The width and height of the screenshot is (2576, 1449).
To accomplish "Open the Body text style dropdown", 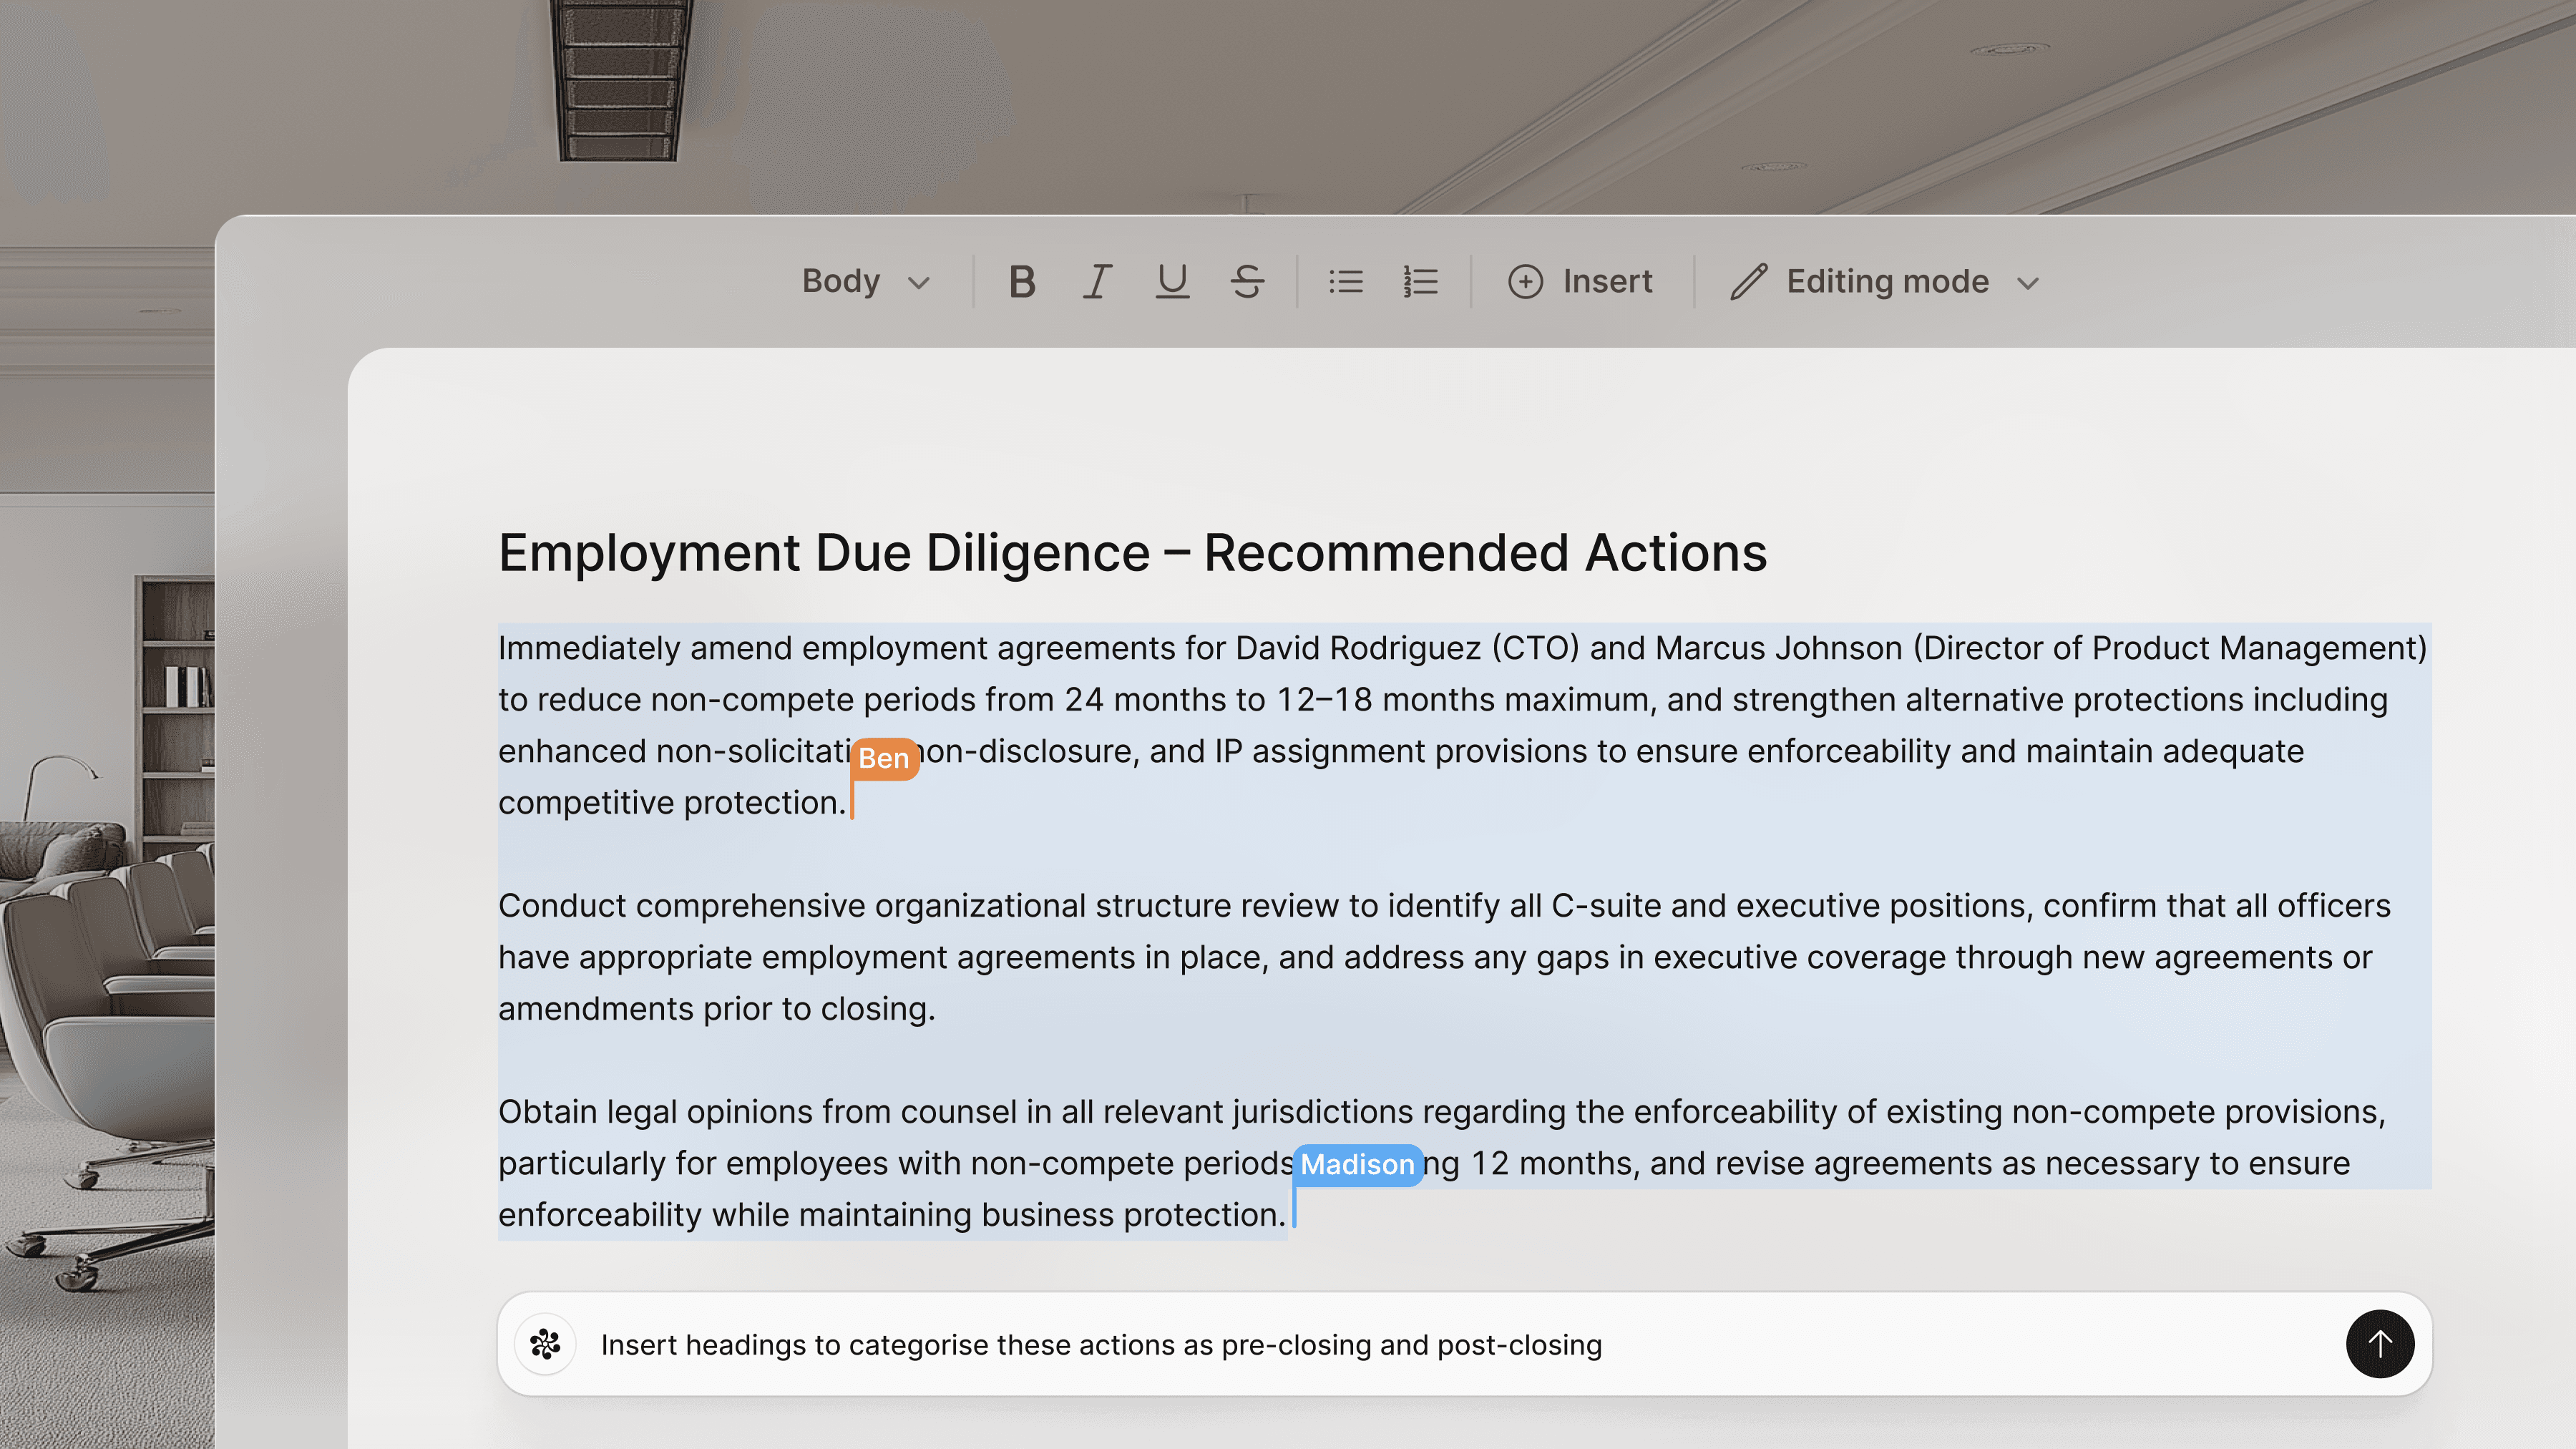I will [918, 283].
